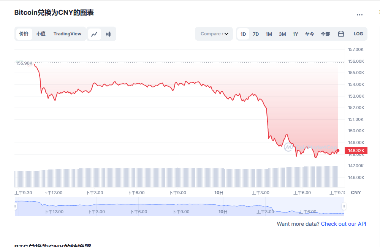Click the 157.00K axis label

tap(356, 49)
